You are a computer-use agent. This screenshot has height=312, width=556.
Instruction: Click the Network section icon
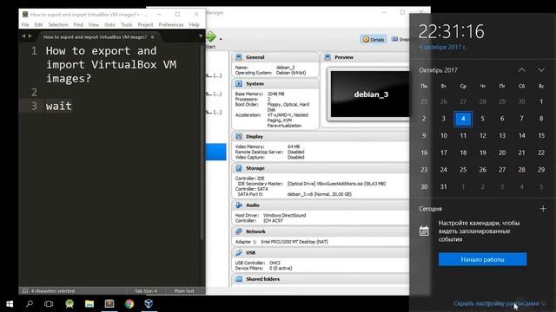point(239,231)
